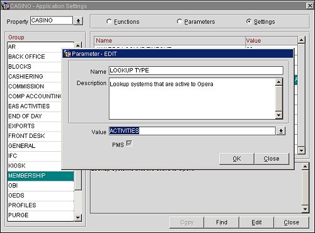Viewport: 315px width, 233px height.
Task: Click the Value column header
Action: click(x=272, y=40)
